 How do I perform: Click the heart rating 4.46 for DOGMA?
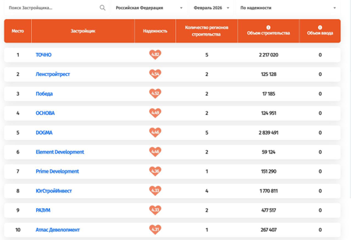[x=155, y=132]
